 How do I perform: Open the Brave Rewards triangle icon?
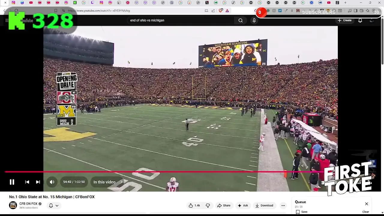click(x=227, y=11)
